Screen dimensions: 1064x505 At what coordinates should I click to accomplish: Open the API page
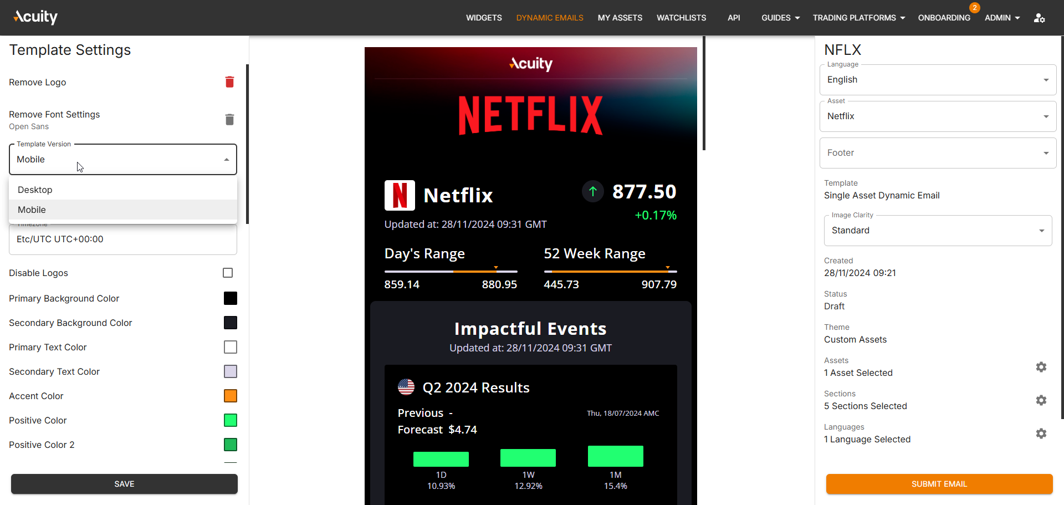(x=734, y=18)
